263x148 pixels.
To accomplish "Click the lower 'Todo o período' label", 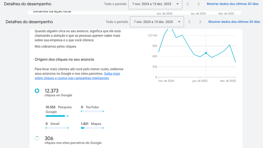I will (x=117, y=22).
